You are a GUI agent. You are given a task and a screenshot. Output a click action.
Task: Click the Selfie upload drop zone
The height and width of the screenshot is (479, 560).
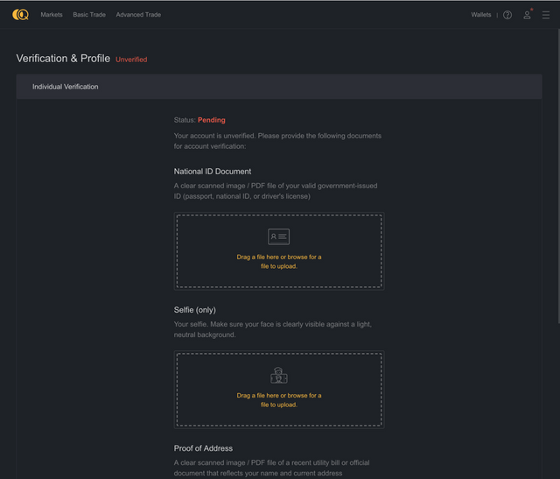[279, 390]
